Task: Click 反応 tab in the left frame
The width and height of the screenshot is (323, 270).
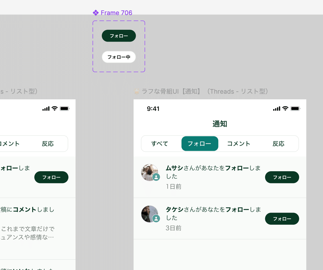Action: tap(48, 144)
